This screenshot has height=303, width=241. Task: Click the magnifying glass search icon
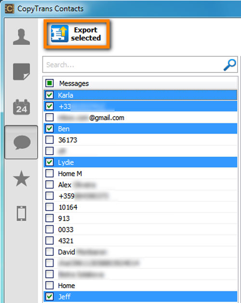(229, 65)
